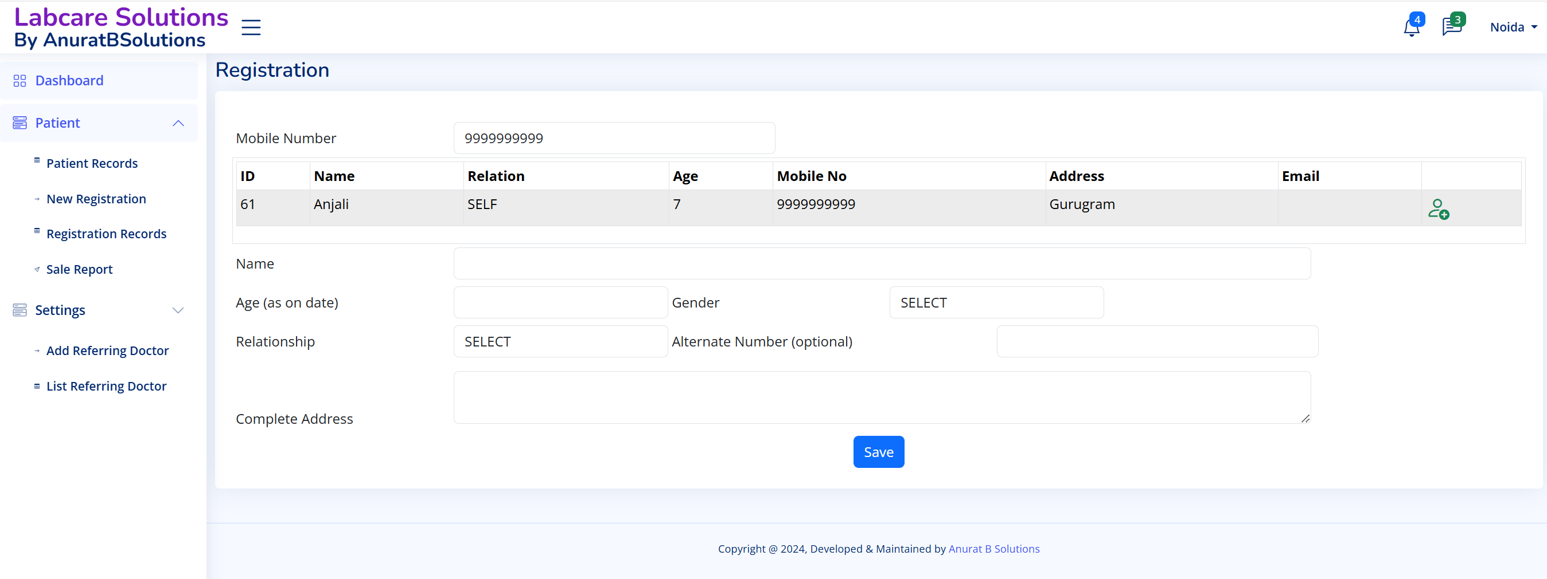Click the Dashboard grid icon
Image resolution: width=1547 pixels, height=579 pixels.
click(x=20, y=81)
